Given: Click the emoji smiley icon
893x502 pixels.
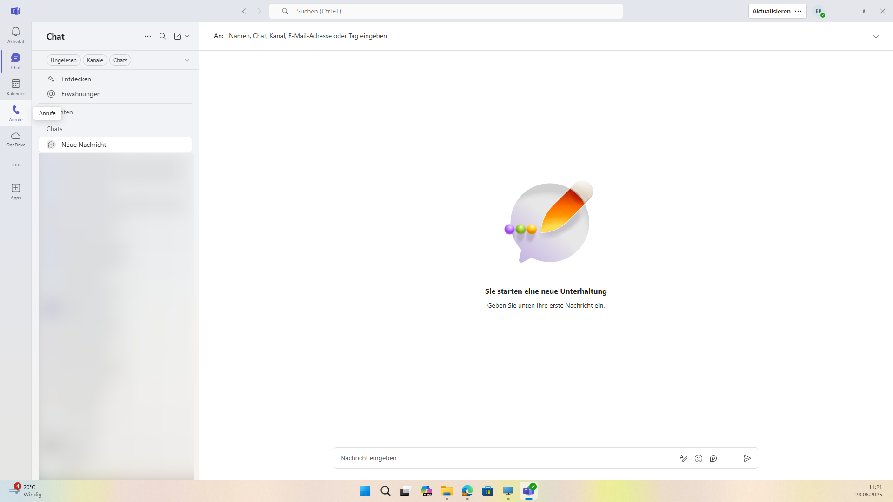Looking at the screenshot, I should pyautogui.click(x=699, y=458).
